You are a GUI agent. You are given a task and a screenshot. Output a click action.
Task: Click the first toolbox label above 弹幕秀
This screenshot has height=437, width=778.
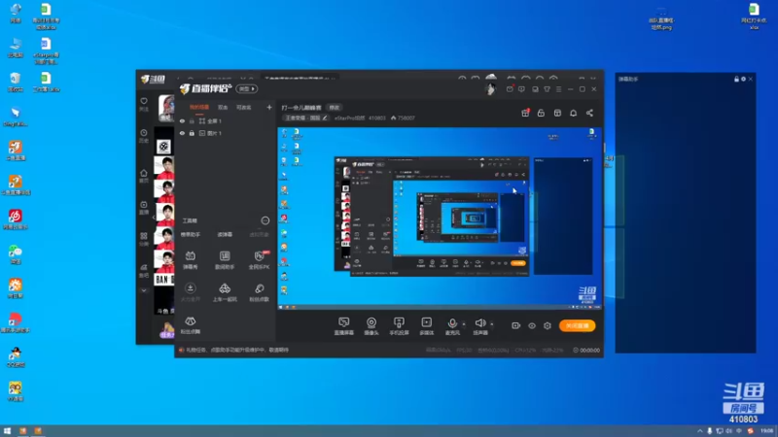[191, 234]
